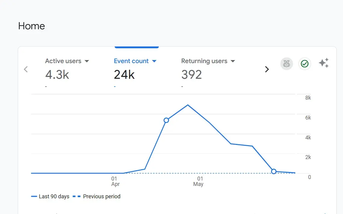Click the 4k y-axis label
The height and width of the screenshot is (214, 343).
pyautogui.click(x=308, y=138)
